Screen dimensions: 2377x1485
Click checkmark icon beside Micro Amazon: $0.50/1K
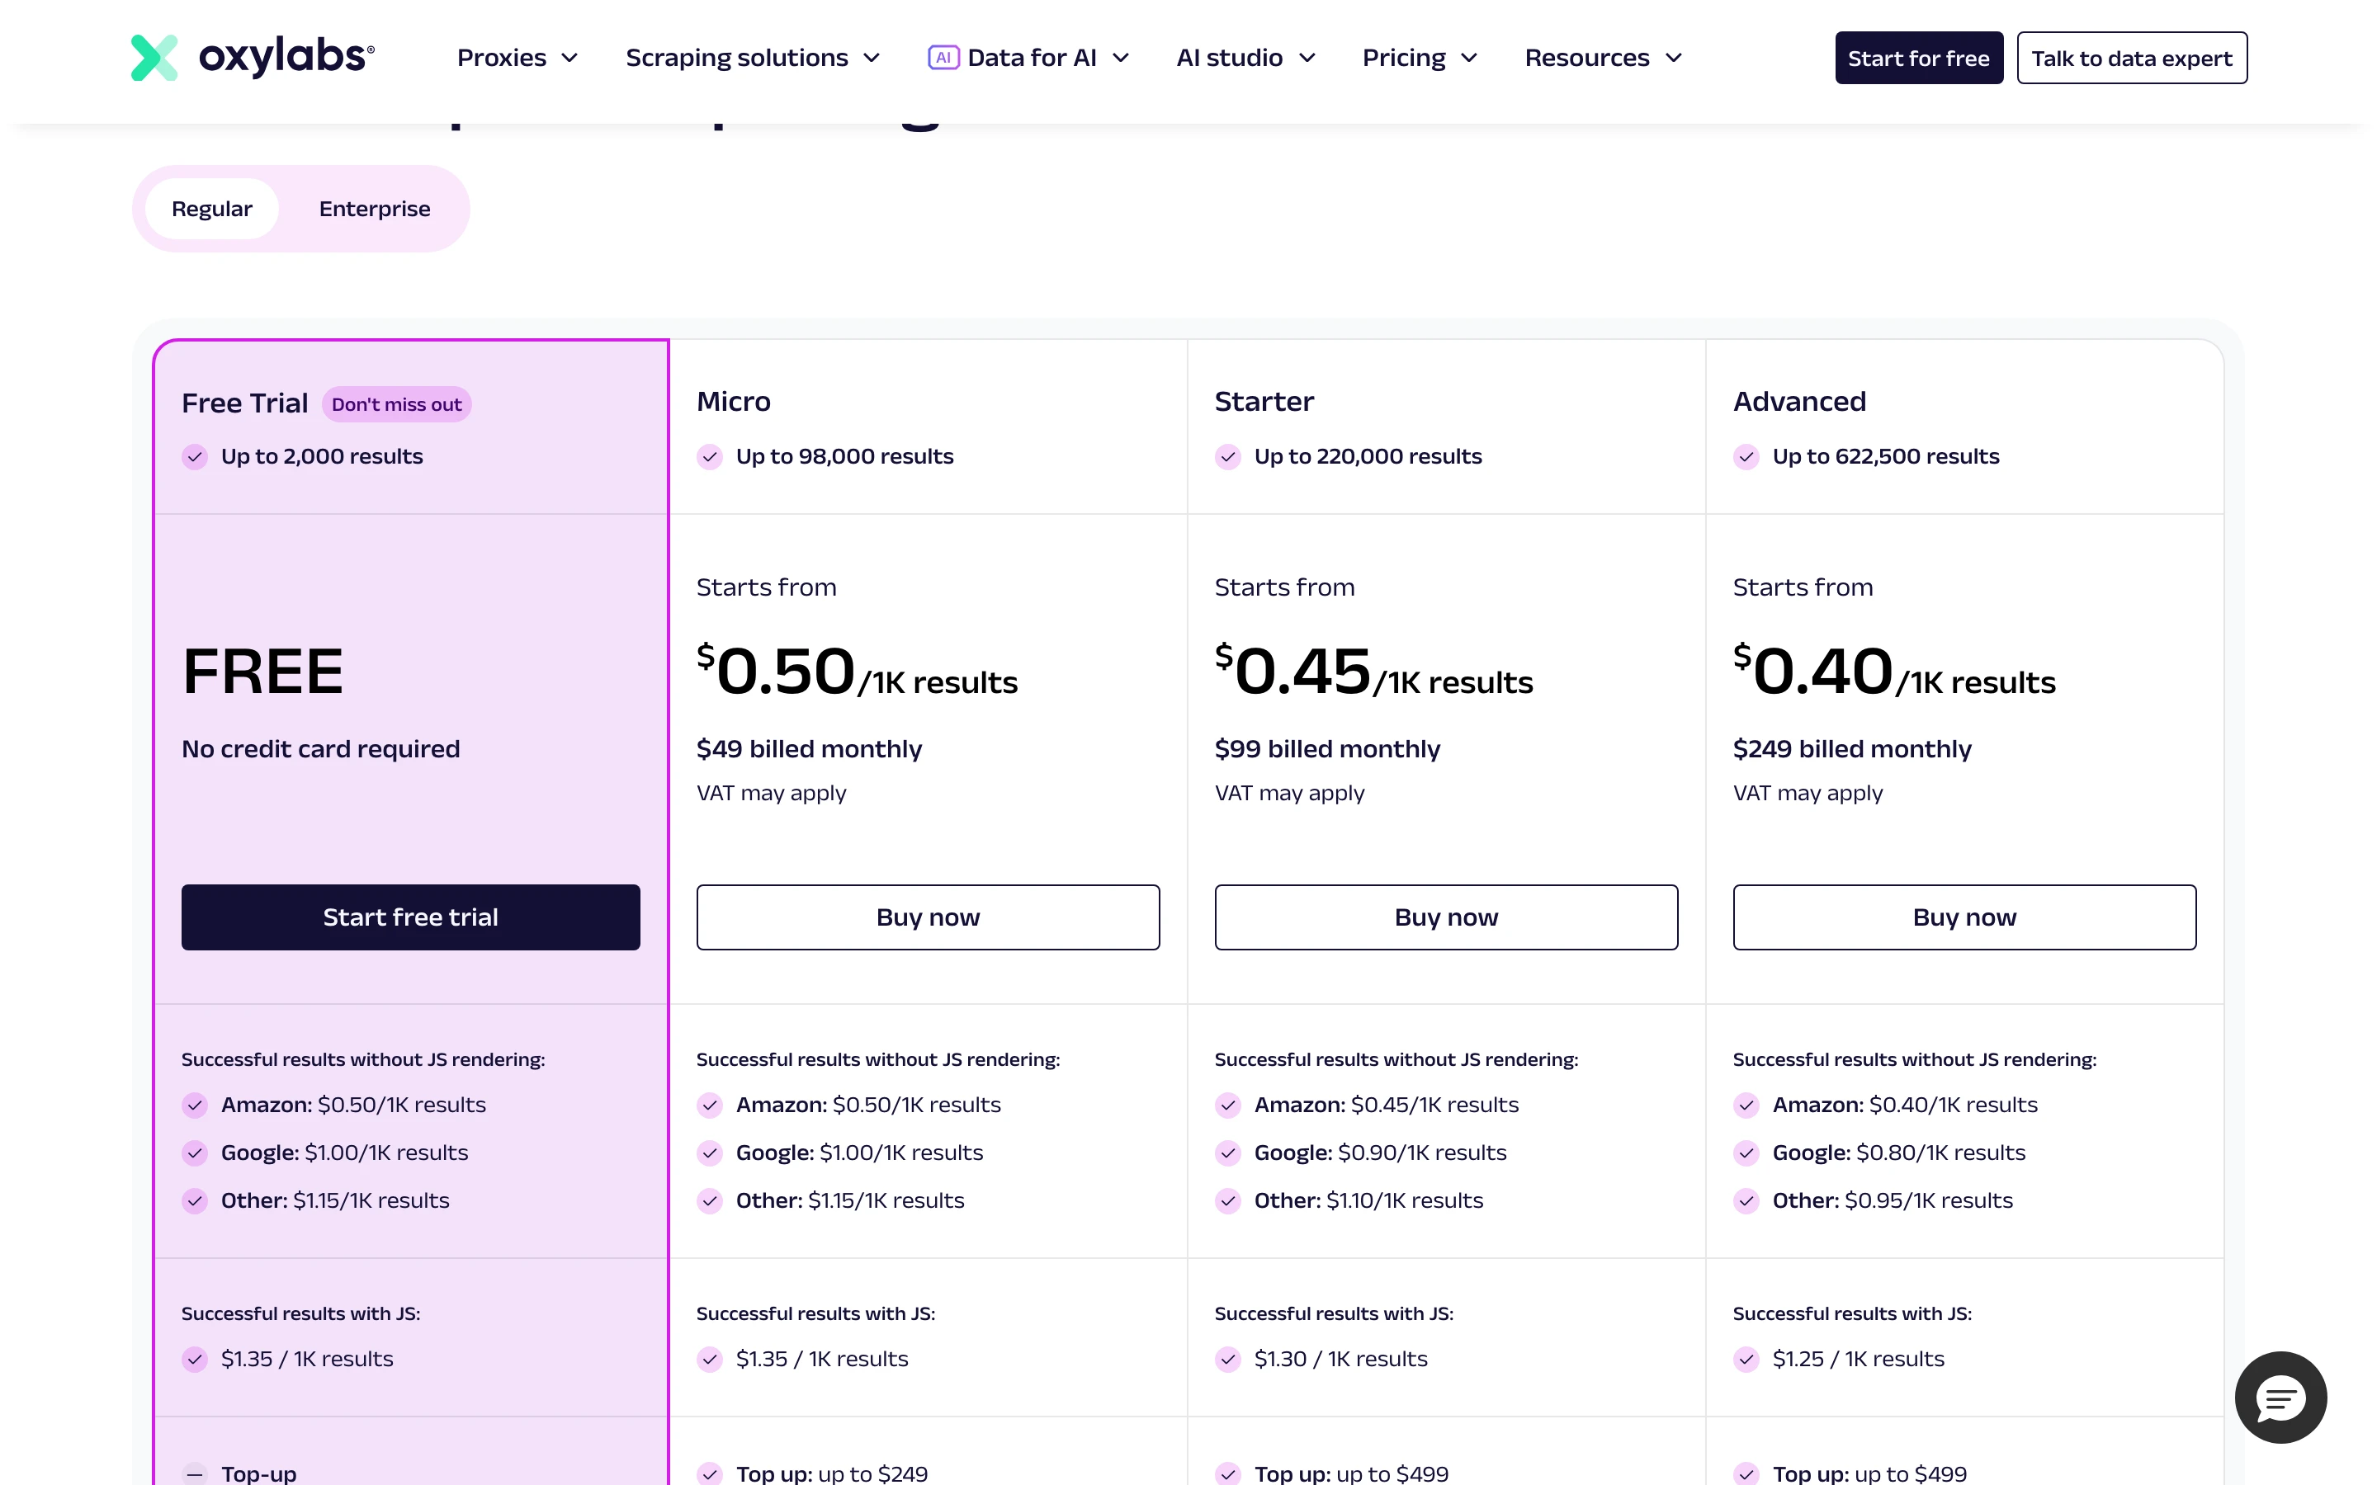709,1105
